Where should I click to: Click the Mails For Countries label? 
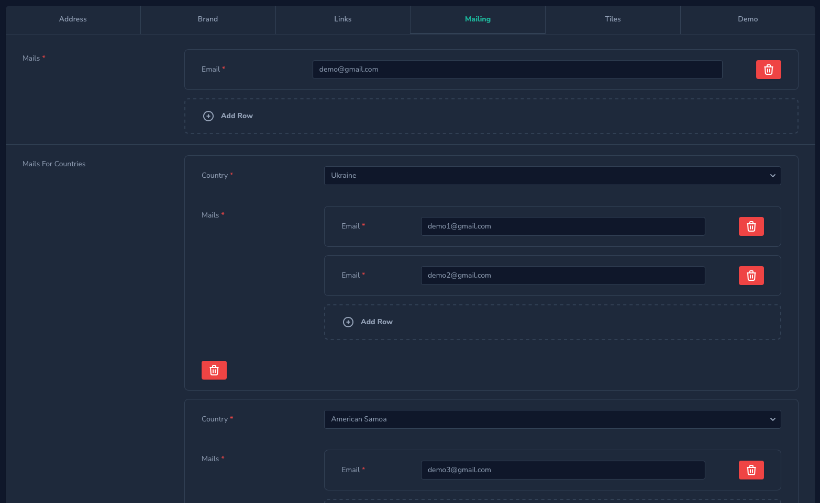pyautogui.click(x=54, y=164)
